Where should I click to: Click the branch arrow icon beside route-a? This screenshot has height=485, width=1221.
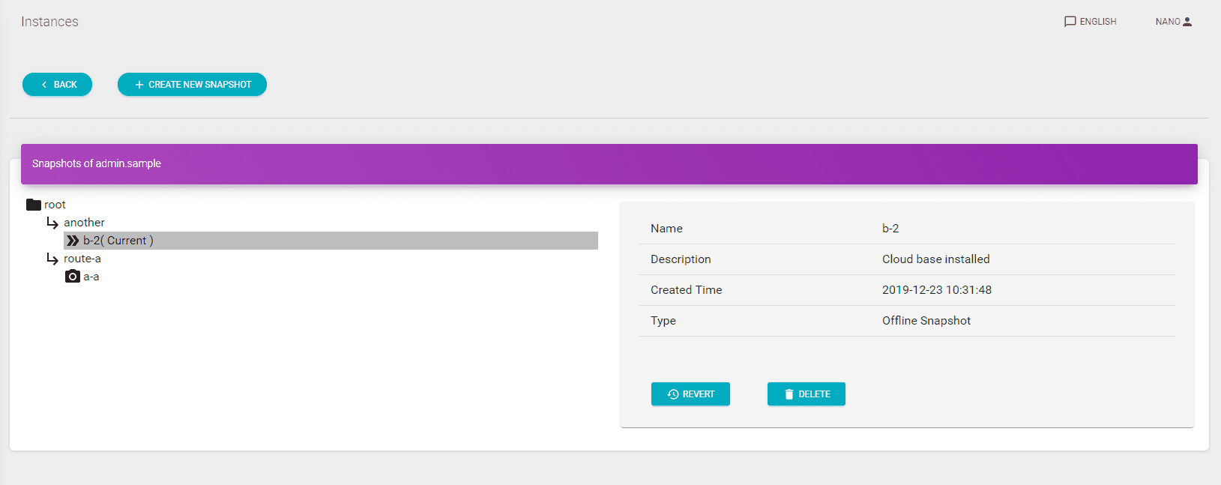click(x=52, y=259)
